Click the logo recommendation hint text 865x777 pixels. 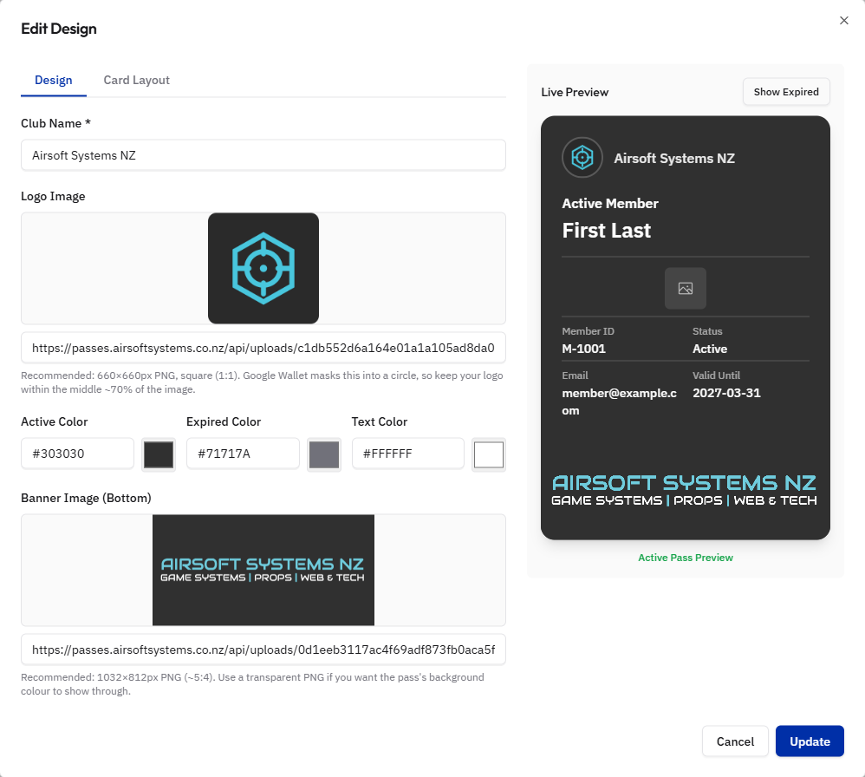click(x=262, y=382)
